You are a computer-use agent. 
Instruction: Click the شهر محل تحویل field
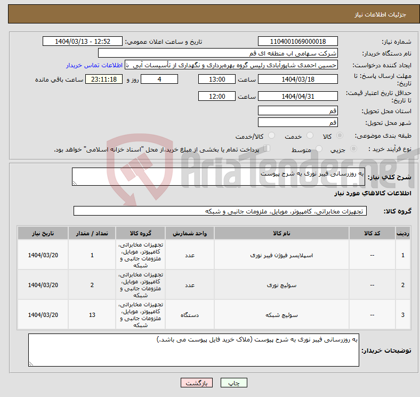297,123
